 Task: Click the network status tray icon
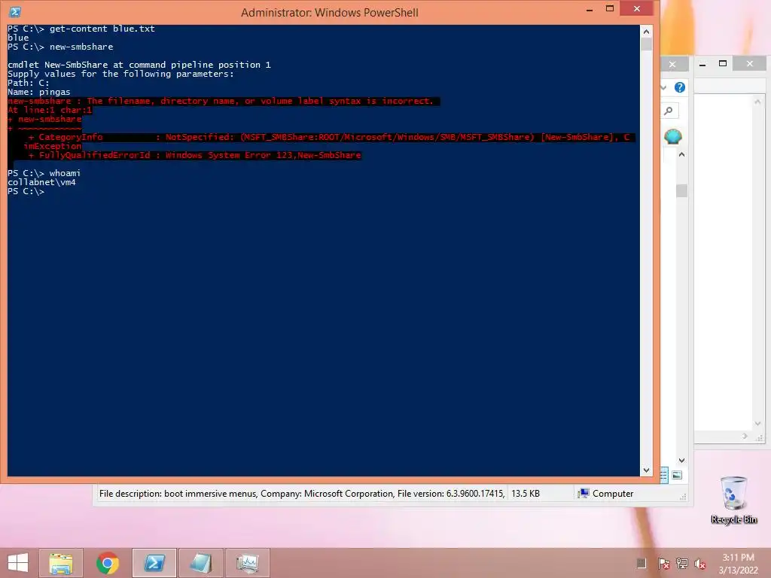[x=682, y=564]
